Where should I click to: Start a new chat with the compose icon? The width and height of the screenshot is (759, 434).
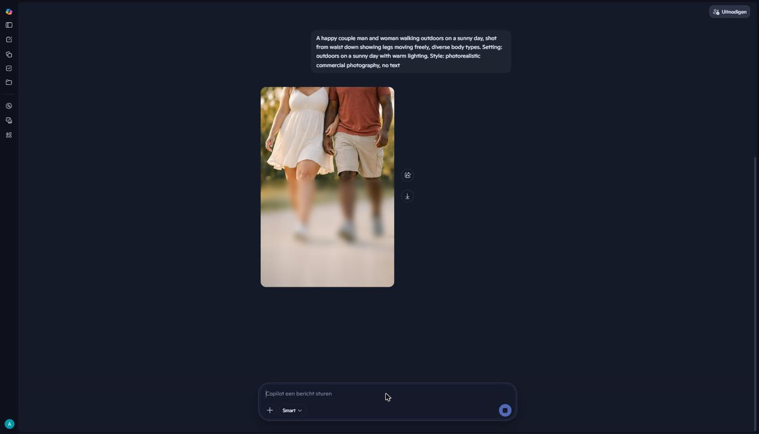click(x=9, y=40)
